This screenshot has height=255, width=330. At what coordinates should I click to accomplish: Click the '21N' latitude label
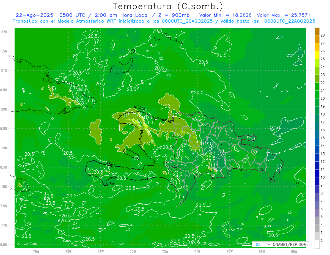click(4, 70)
